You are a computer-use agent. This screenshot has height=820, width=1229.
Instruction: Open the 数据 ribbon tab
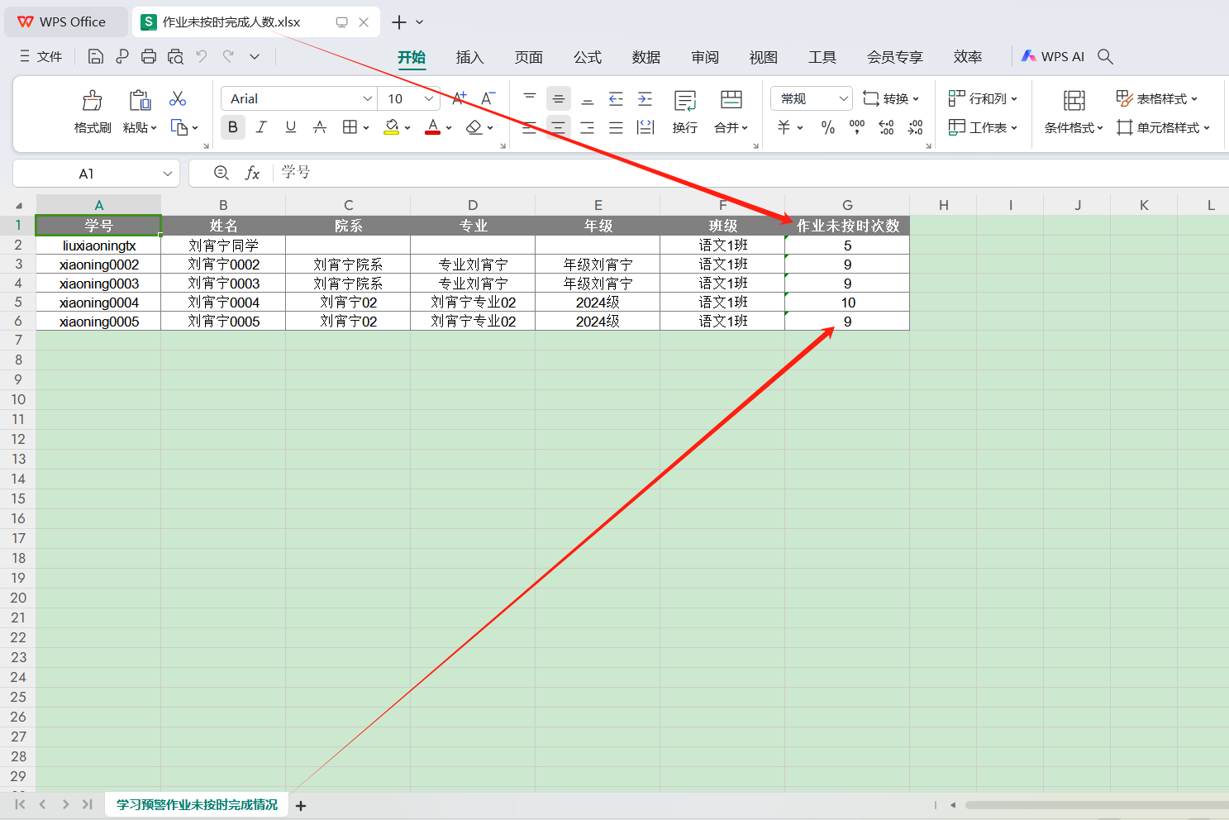[x=645, y=57]
